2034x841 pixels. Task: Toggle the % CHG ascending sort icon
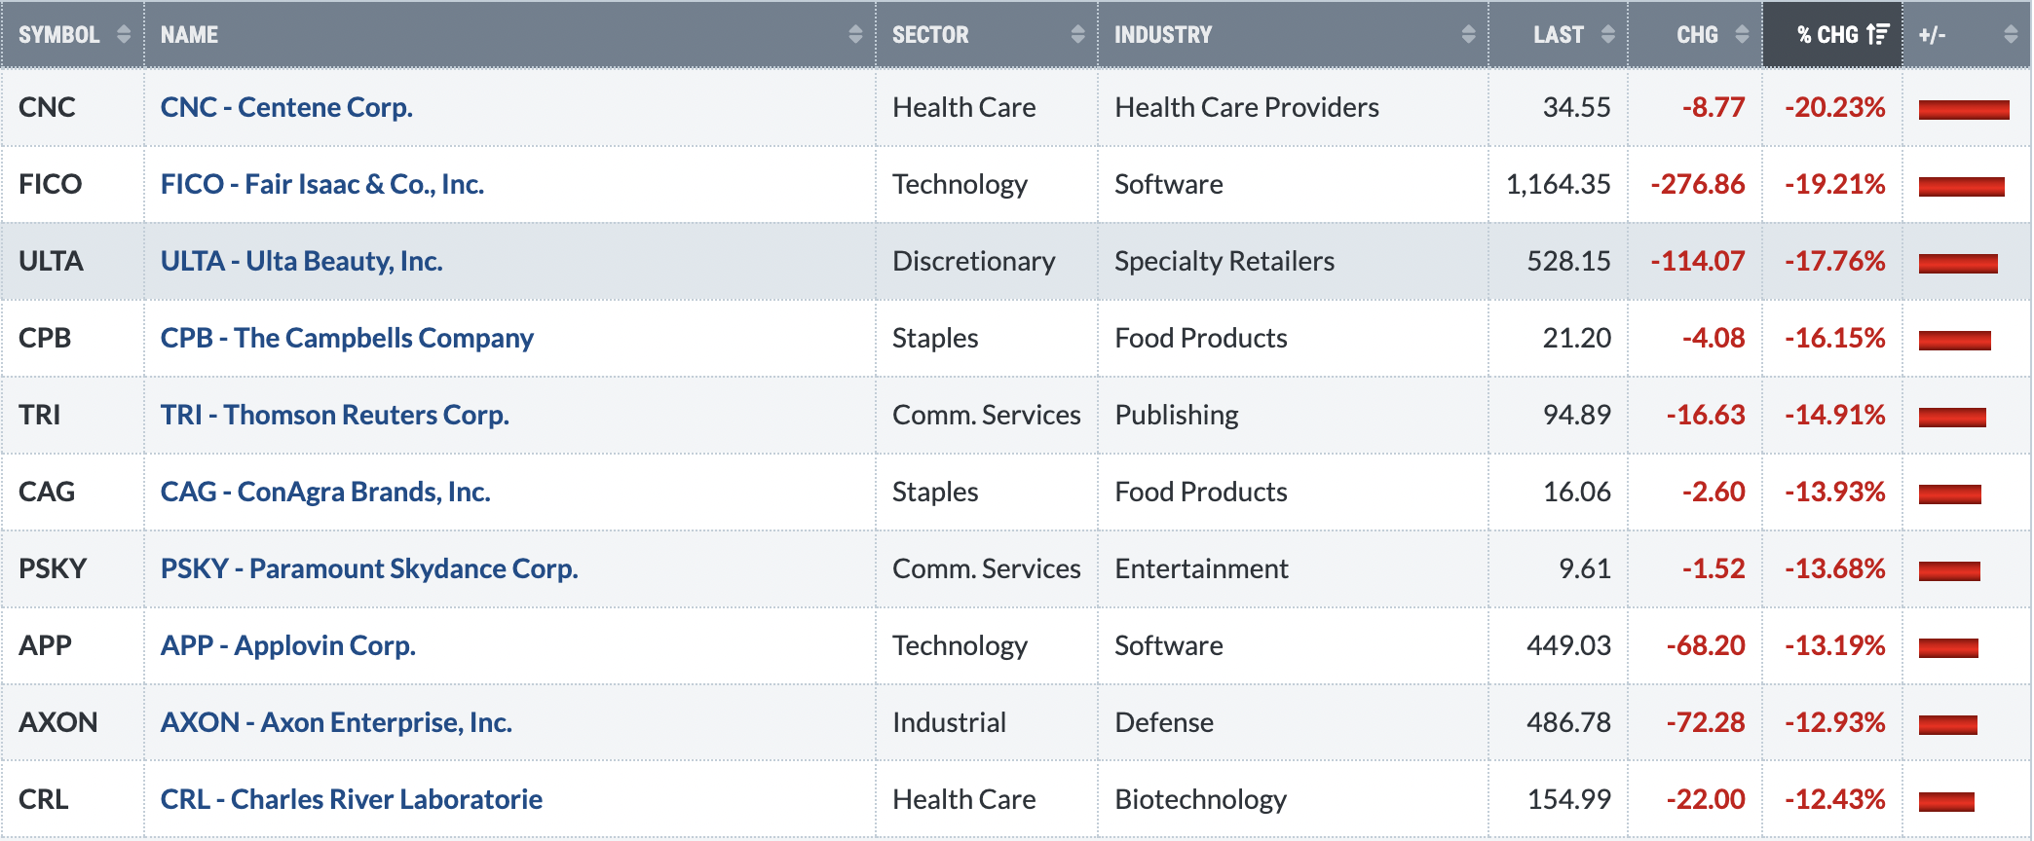pyautogui.click(x=1878, y=35)
